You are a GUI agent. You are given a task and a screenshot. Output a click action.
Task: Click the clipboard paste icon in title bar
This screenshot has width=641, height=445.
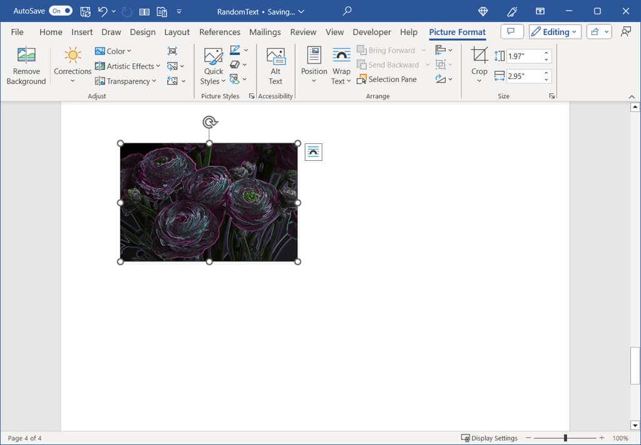(162, 12)
